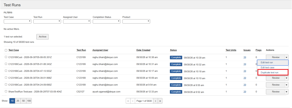Open the 39 issues link in the ShareTestRun-Testcase row
Viewport: 292px width, 108px height.
point(245,92)
